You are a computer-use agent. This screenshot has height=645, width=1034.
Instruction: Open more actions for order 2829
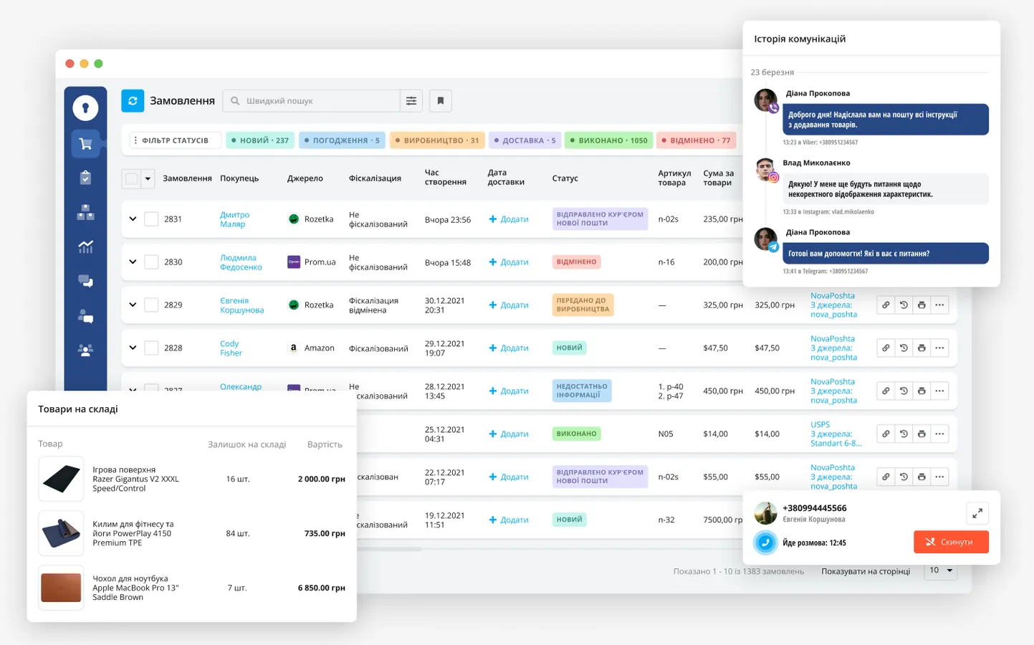[939, 305]
